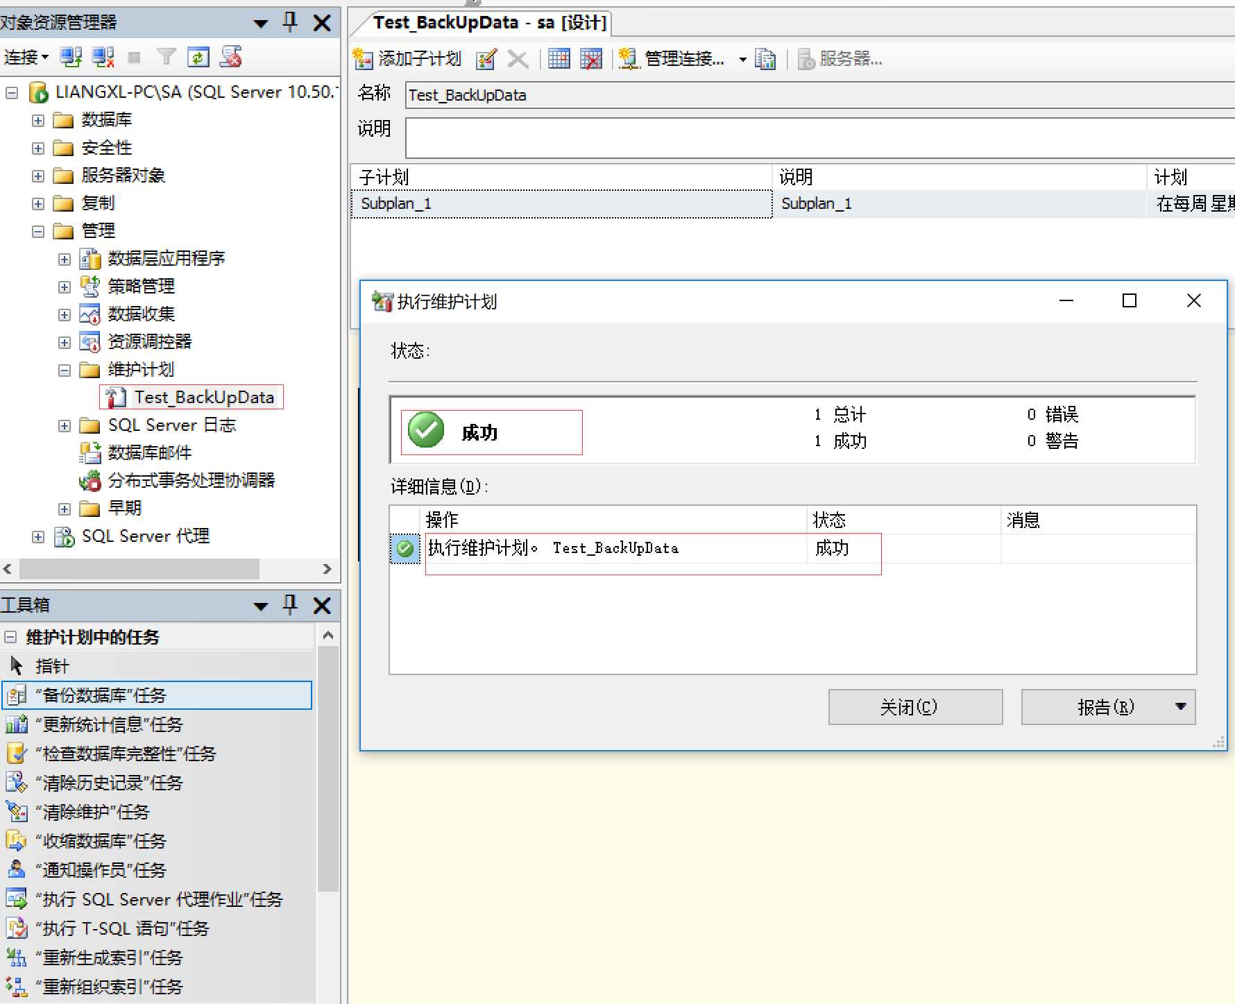Select the "收缩数据库" task
Screen dimensions: 1235x1004
pos(157,841)
